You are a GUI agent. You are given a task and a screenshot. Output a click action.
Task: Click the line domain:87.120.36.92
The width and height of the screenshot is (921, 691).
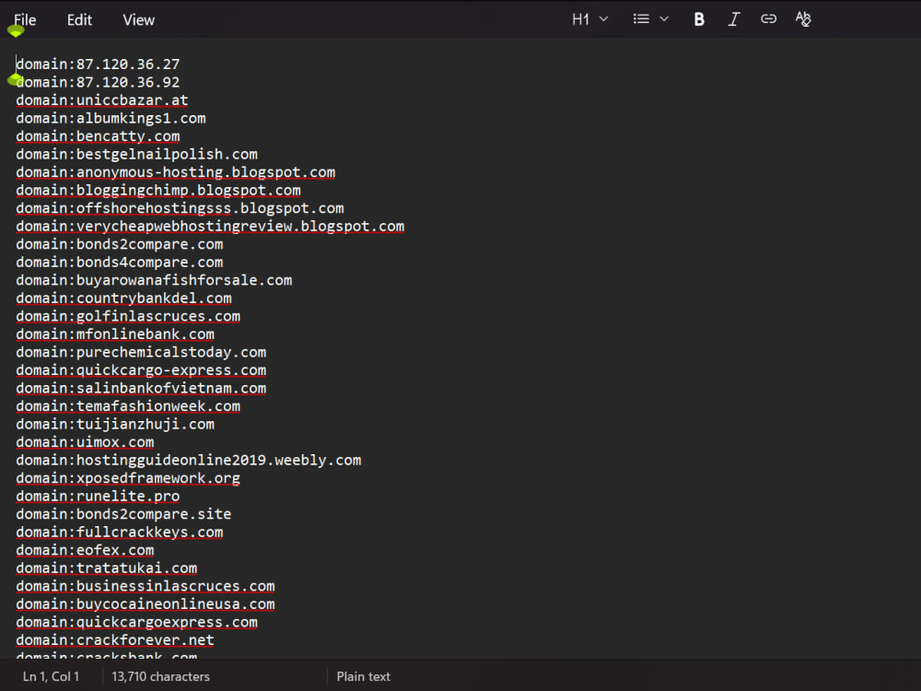[x=98, y=82]
